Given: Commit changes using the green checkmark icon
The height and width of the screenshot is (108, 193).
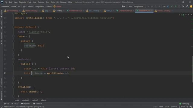Looking at the screenshot, I should tap(172, 7).
